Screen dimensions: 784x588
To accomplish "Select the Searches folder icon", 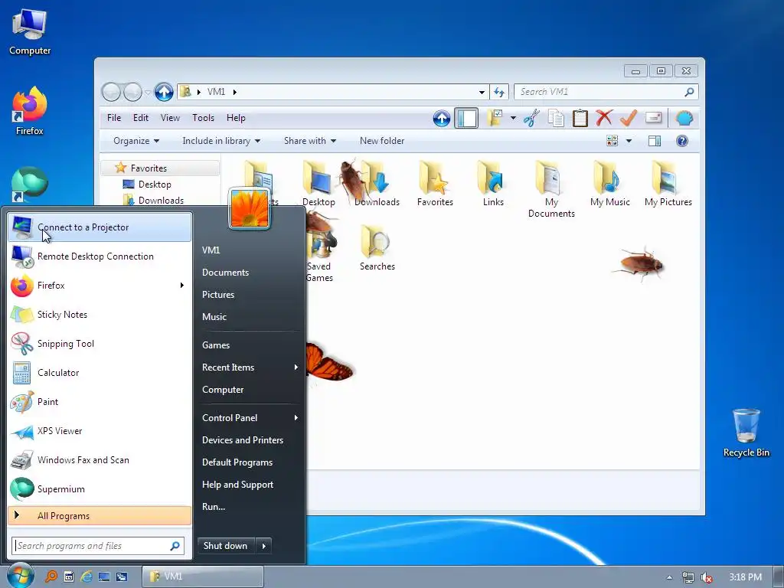I will point(377,248).
